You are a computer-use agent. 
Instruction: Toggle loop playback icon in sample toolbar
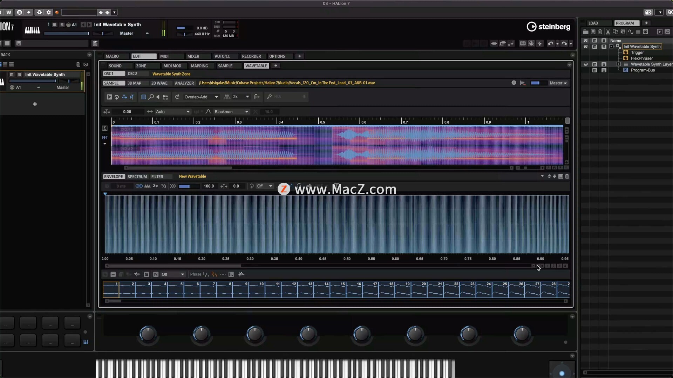click(x=117, y=97)
